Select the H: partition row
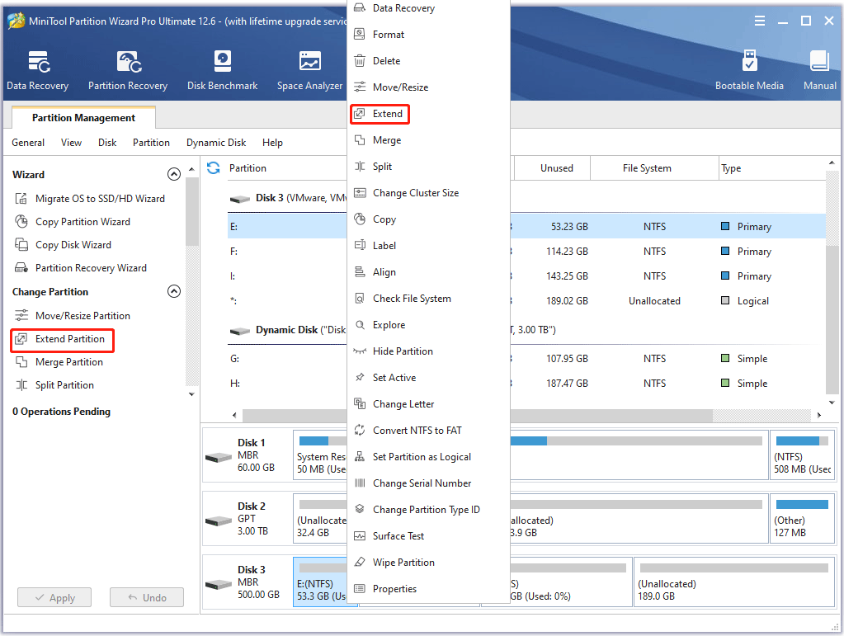Screen dimensions: 844x636 (526, 383)
